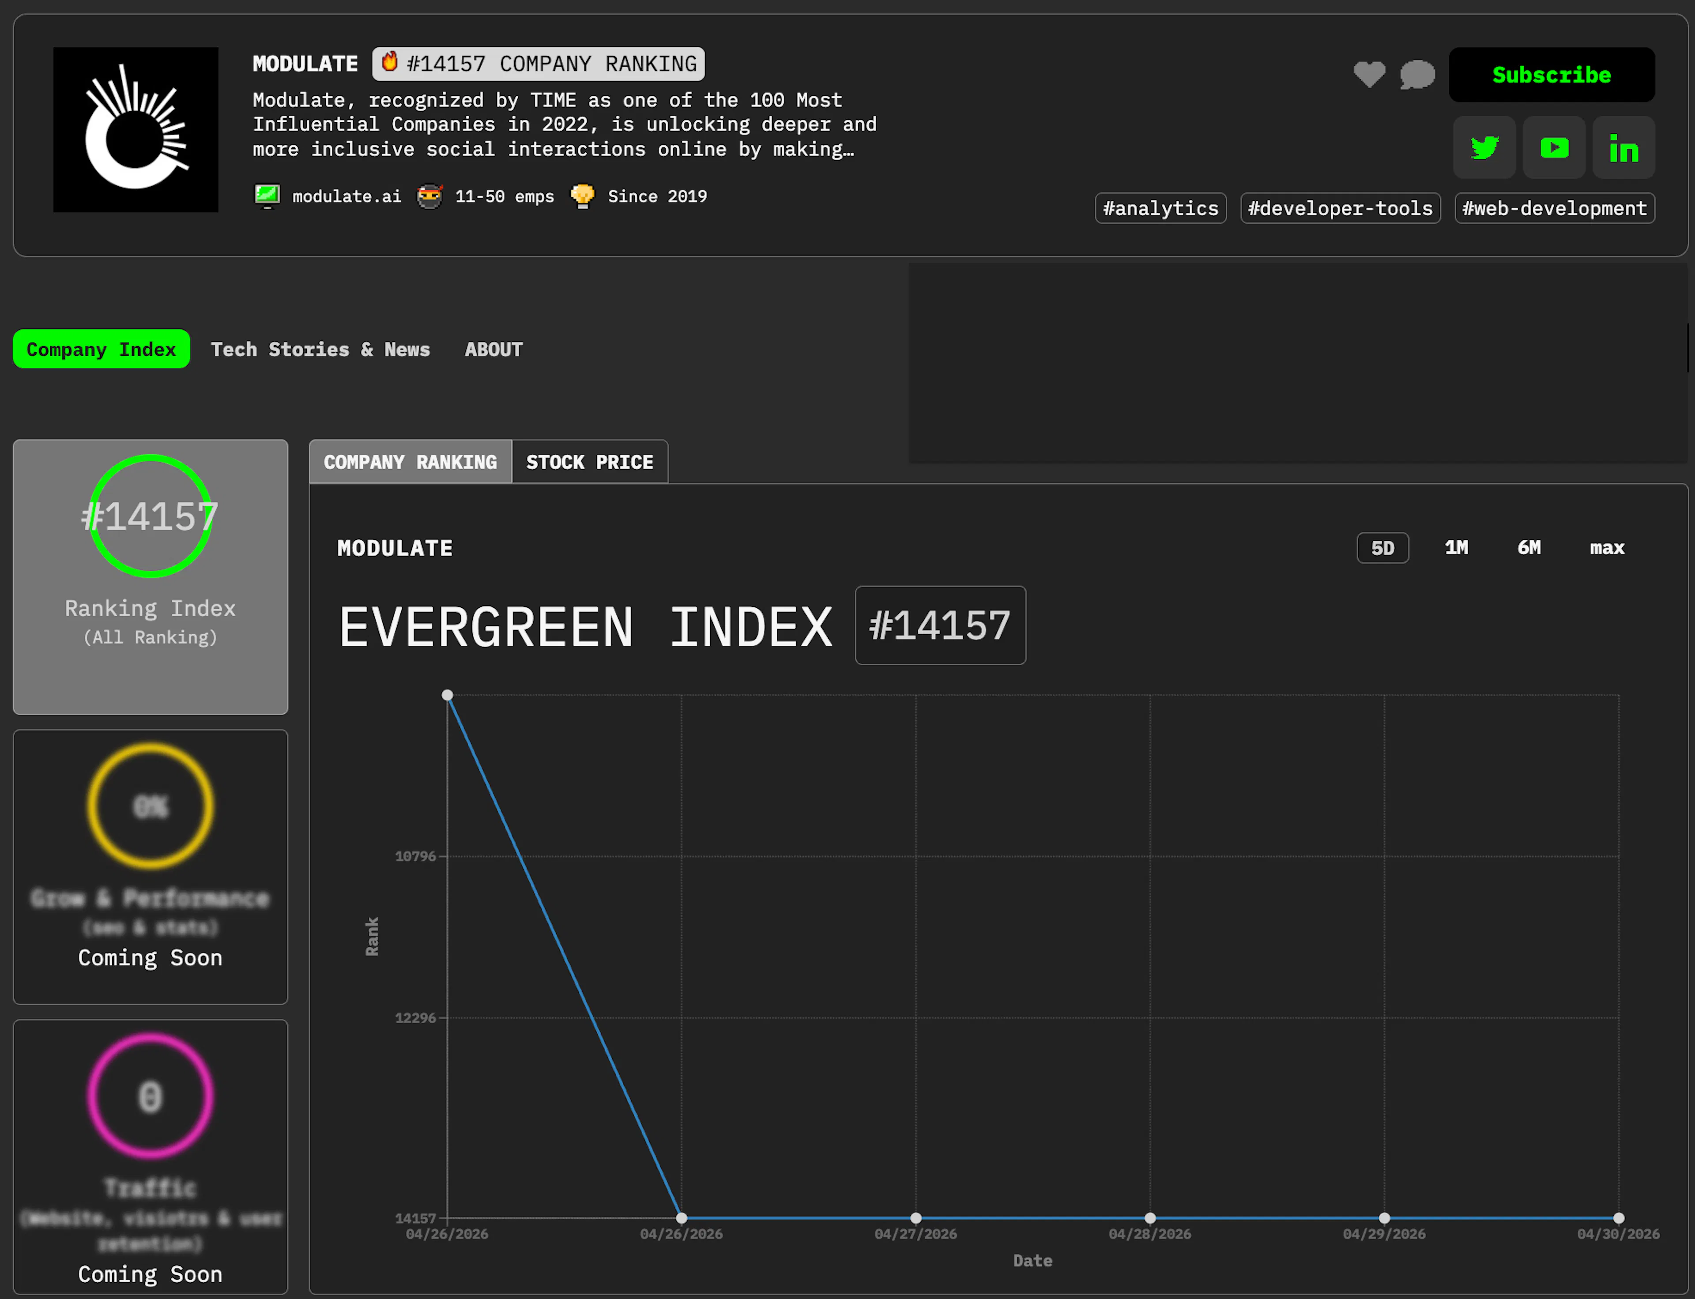This screenshot has width=1695, height=1299.
Task: Click the Ranking Index card
Action: point(150,577)
